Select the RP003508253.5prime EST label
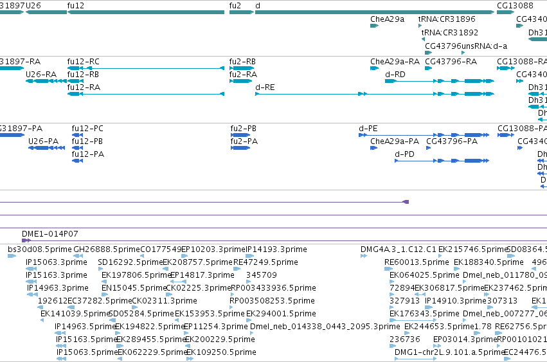547x362 pixels. coord(272,301)
